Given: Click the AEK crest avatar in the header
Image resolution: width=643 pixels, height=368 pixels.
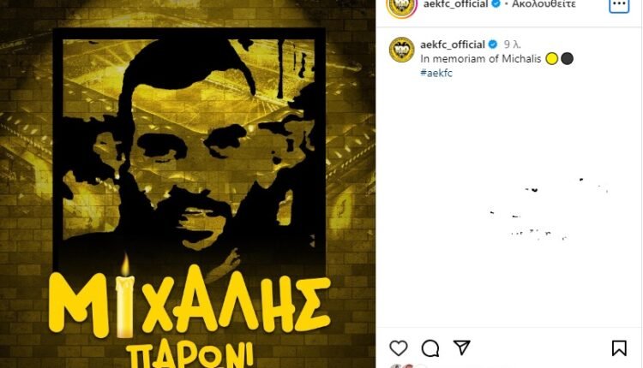Looking at the screenshot, I should pyautogui.click(x=401, y=8).
